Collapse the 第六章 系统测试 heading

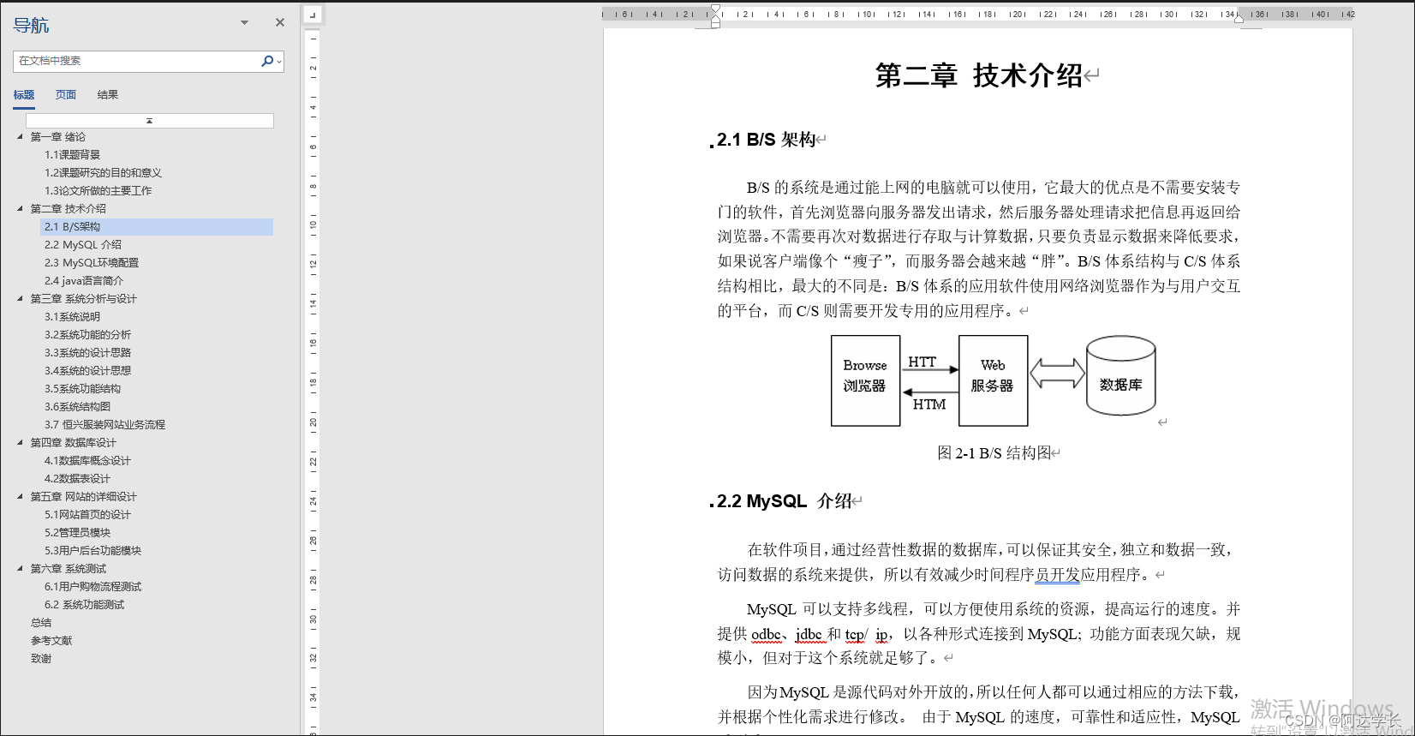click(x=20, y=568)
